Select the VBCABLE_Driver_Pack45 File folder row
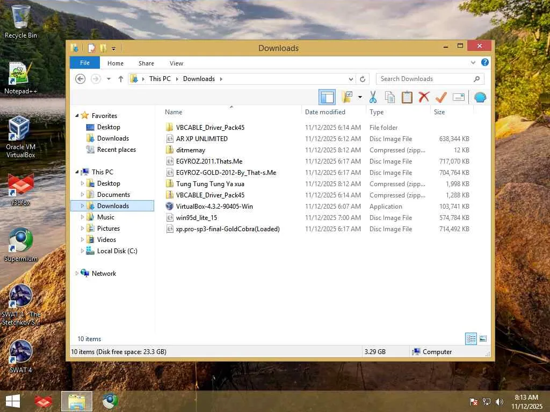 [317, 128]
